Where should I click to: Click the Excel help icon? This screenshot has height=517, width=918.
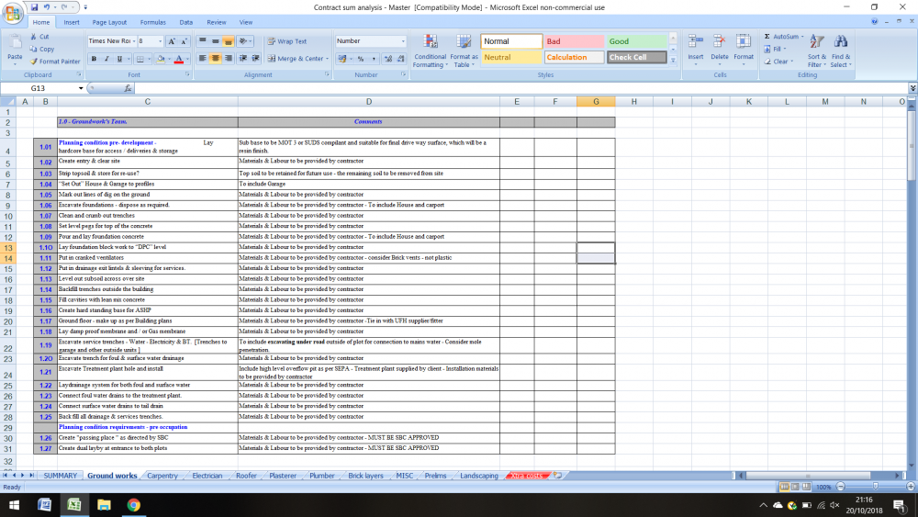874,22
